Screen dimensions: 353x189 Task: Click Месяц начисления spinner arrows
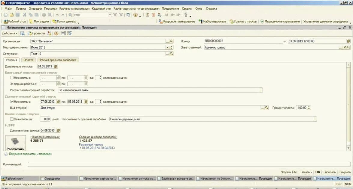172,48
